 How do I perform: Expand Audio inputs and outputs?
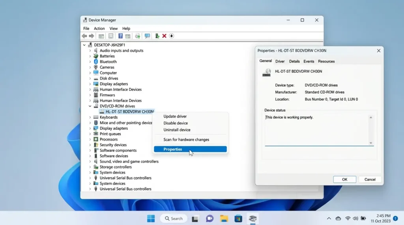[90, 51]
